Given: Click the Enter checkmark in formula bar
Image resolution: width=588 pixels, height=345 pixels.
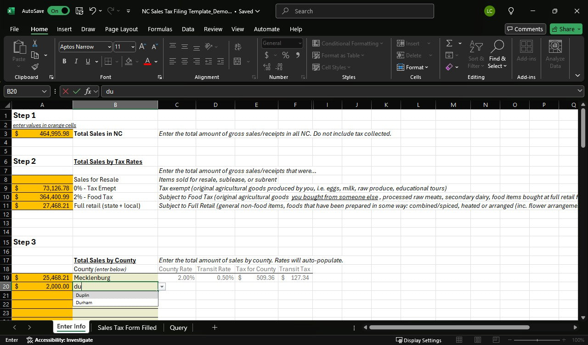Looking at the screenshot, I should coord(77,91).
